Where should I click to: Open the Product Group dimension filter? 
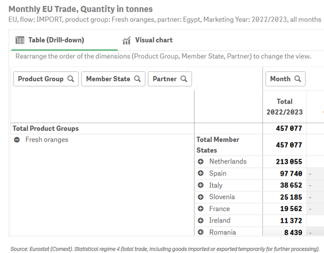point(41,79)
